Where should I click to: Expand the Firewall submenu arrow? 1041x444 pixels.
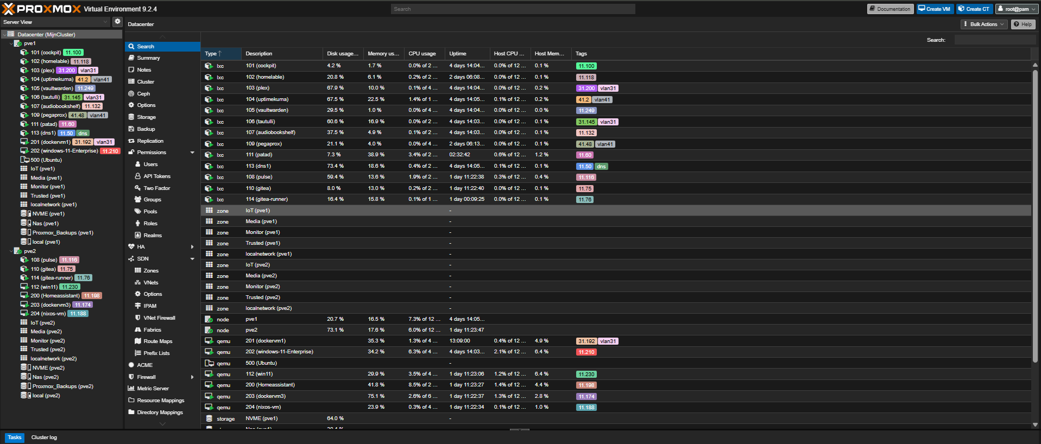[x=192, y=377]
